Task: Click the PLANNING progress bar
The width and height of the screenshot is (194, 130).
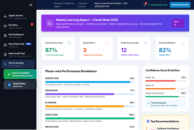Action: coord(90,106)
